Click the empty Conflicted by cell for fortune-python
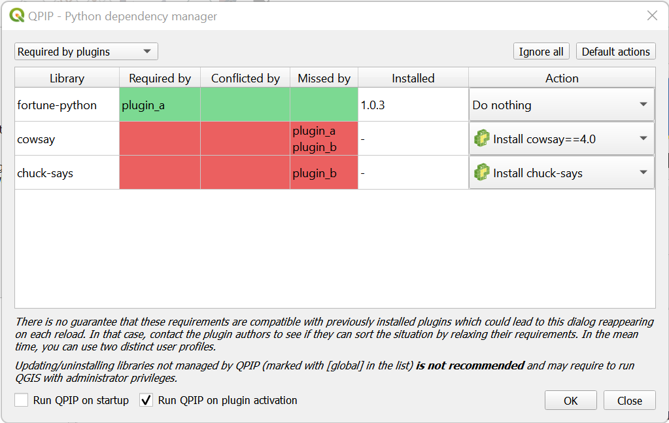Image resolution: width=669 pixels, height=423 pixels. pyautogui.click(x=245, y=105)
